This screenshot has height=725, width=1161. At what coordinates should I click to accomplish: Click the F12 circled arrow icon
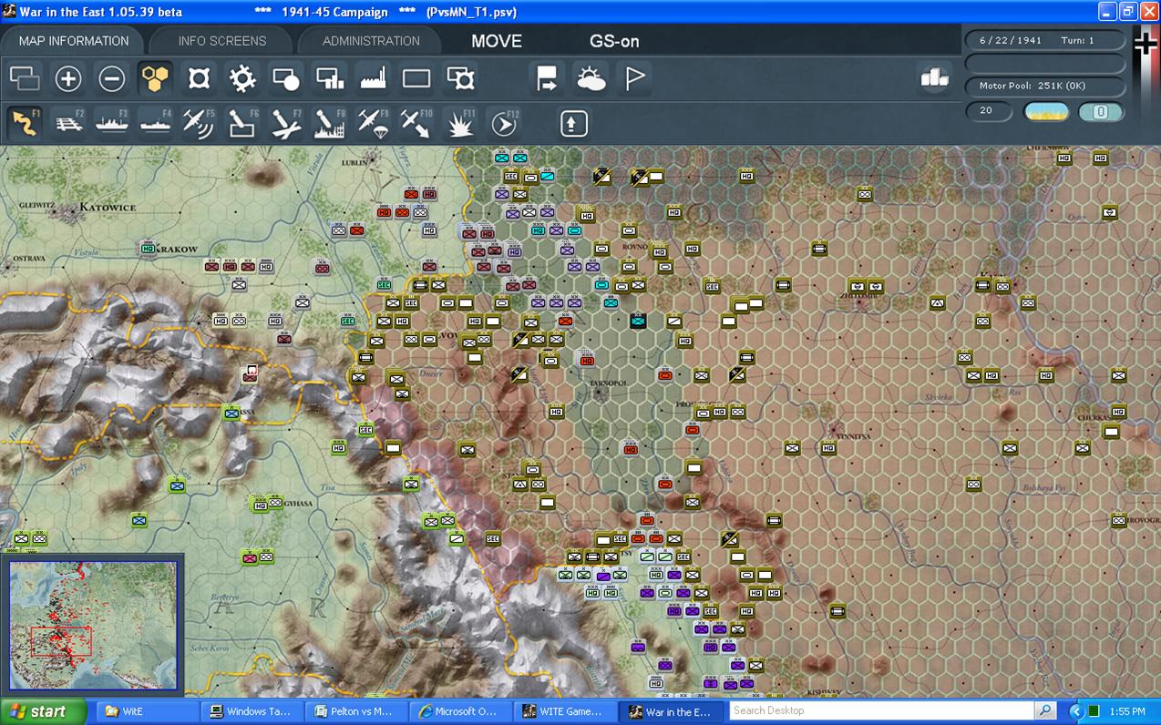click(x=503, y=123)
